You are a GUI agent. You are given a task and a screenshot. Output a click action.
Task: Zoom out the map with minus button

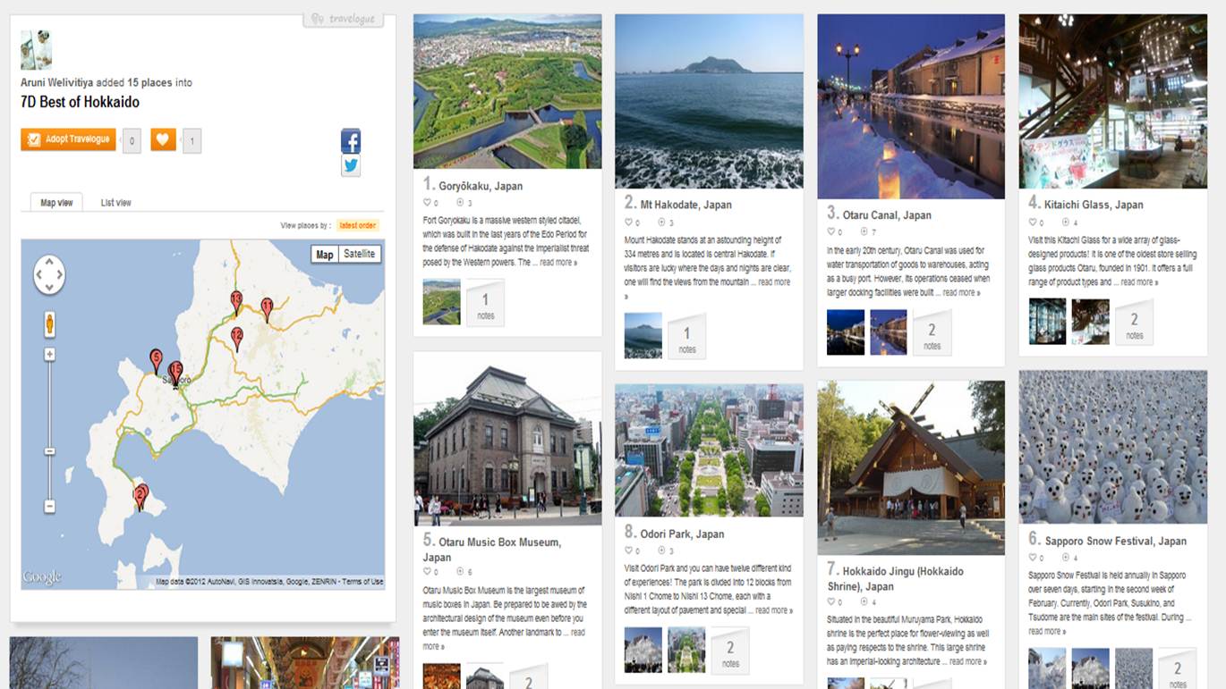point(49,507)
